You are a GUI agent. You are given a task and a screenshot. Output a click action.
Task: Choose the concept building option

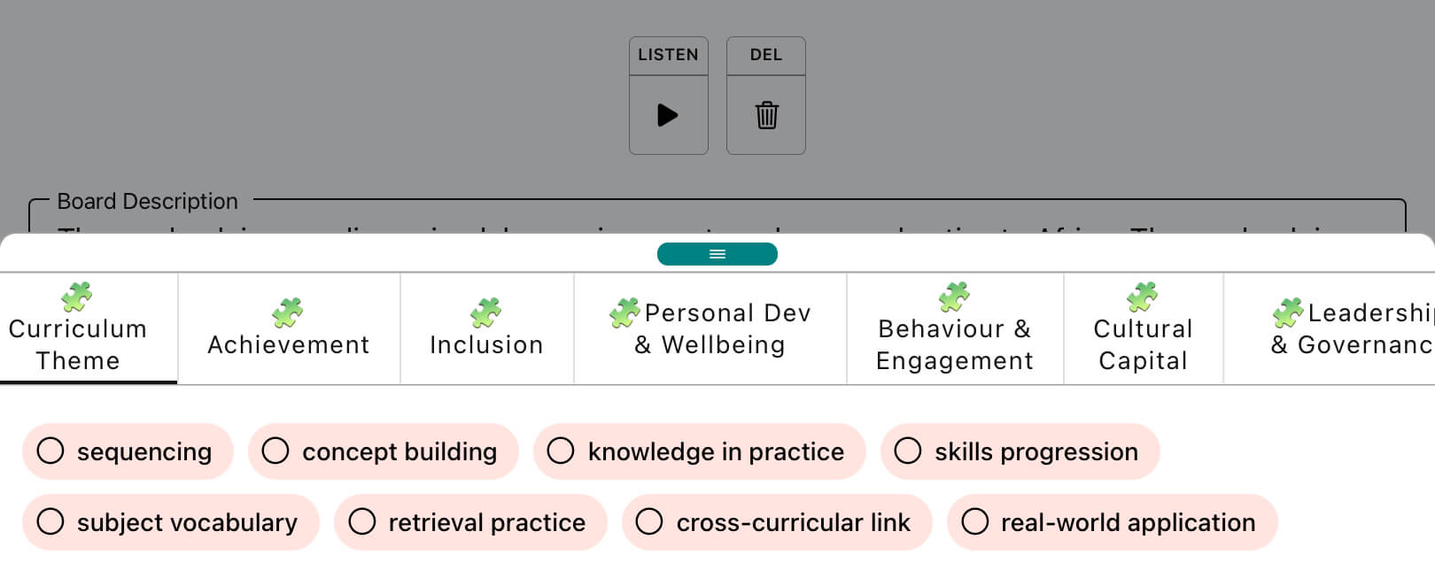[x=275, y=451]
